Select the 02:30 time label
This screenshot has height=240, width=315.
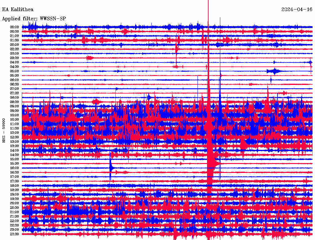14,49
